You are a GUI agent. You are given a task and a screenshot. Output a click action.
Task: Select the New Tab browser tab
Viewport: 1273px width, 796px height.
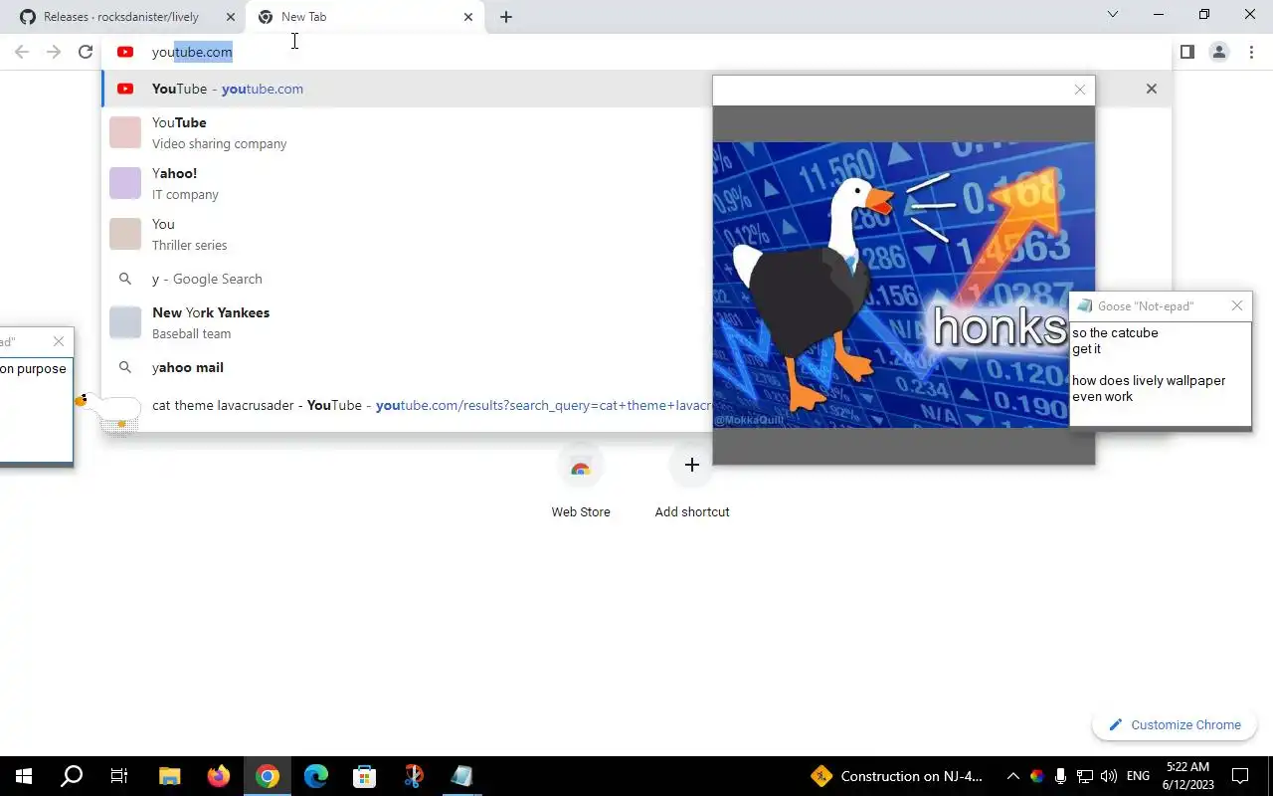364,17
